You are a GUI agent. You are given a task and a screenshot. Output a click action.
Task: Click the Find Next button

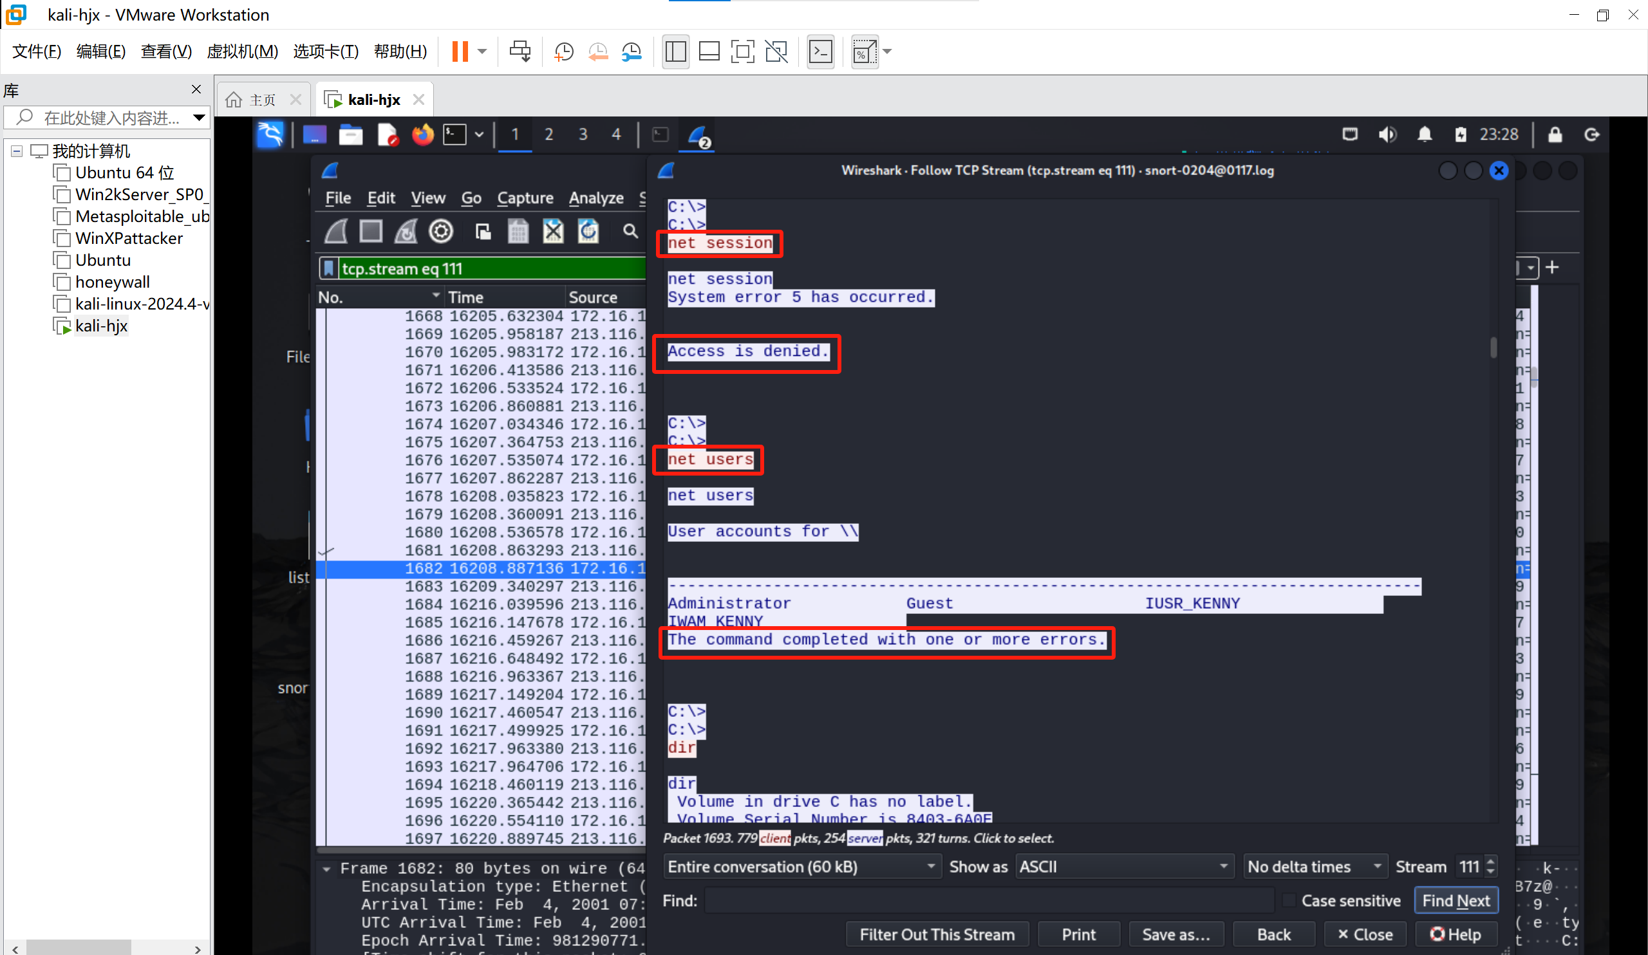pyautogui.click(x=1456, y=901)
